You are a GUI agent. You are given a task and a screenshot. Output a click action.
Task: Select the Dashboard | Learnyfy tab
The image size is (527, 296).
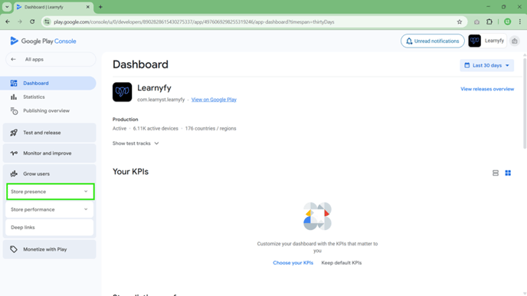click(54, 7)
